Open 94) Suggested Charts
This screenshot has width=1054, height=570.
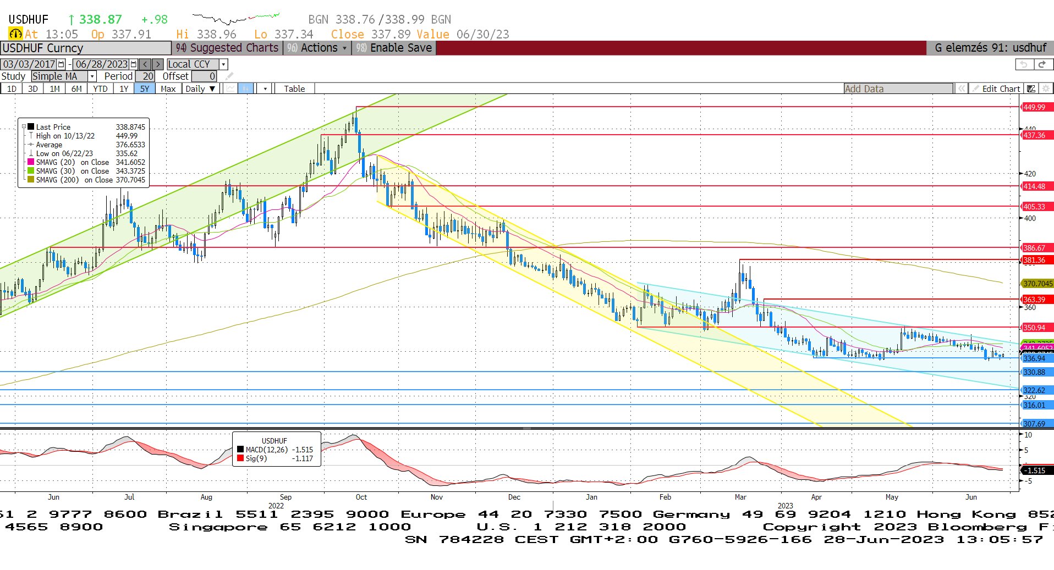pos(227,48)
